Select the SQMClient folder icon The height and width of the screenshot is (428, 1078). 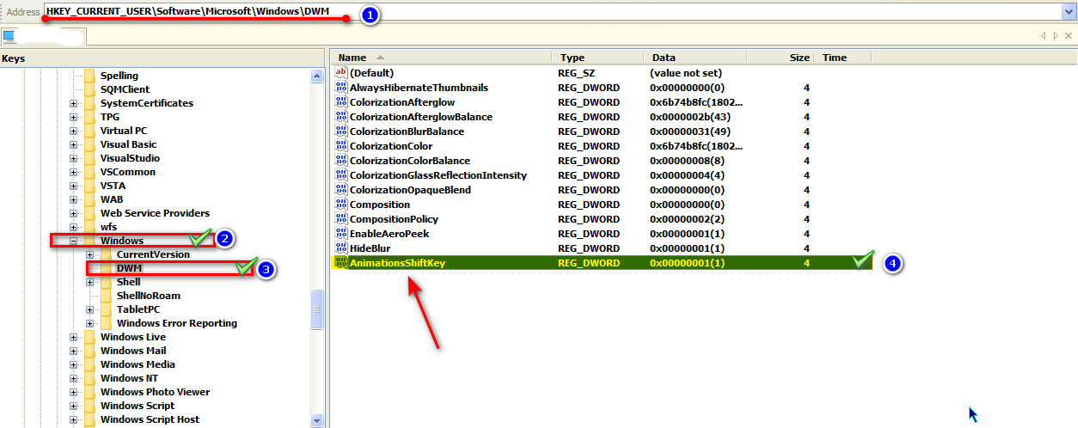tap(90, 89)
